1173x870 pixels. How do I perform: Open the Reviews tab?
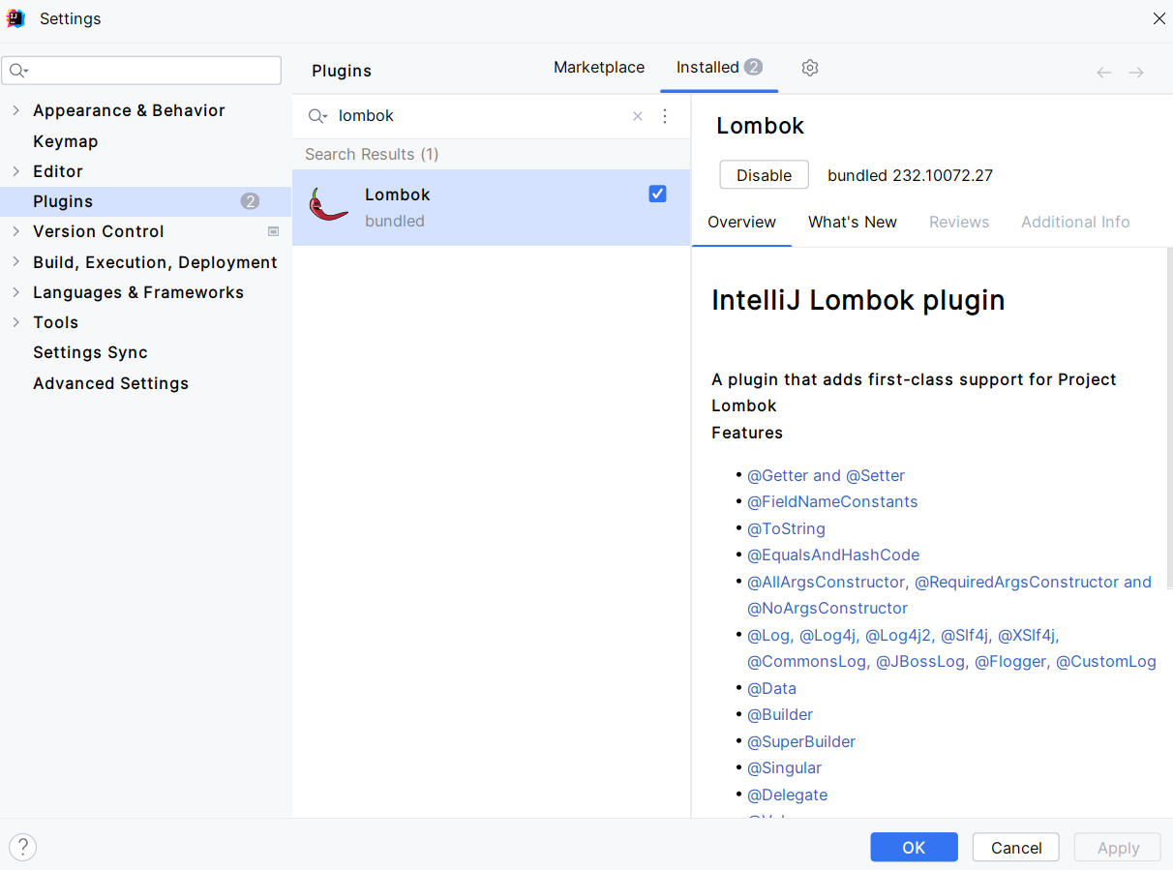coord(959,222)
